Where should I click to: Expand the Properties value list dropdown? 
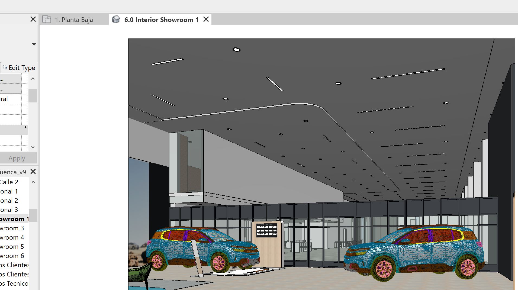[x=34, y=44]
